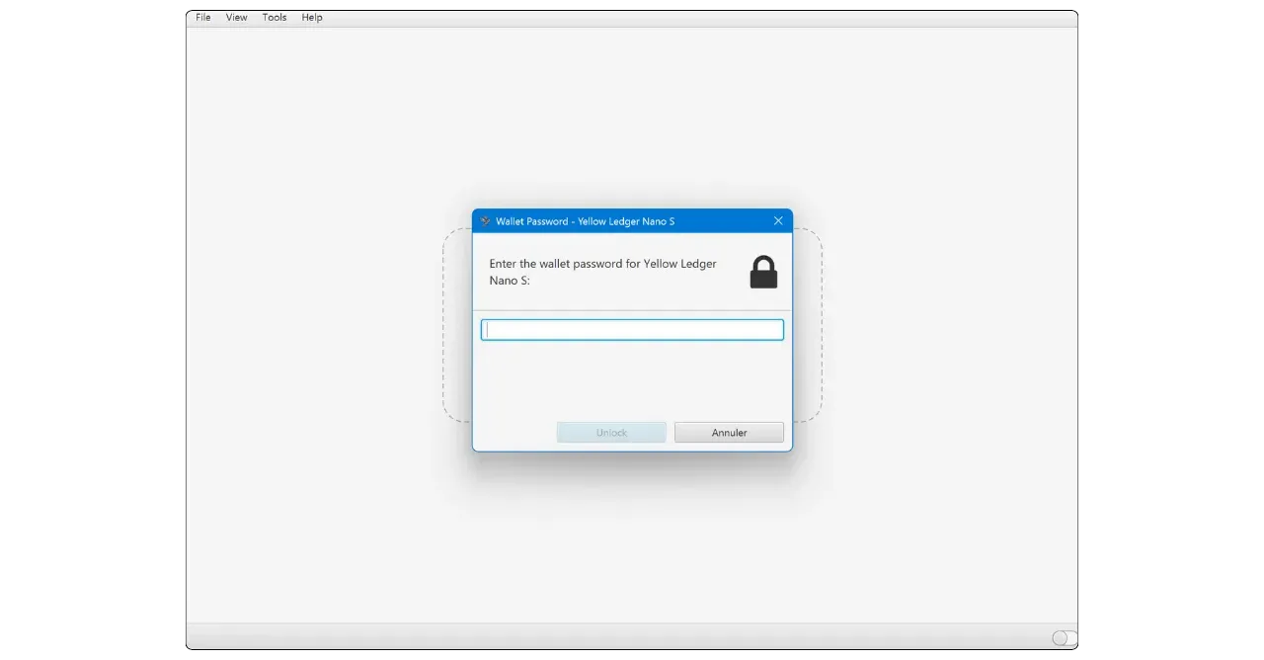Click the separator line above password field
Screen dimensions: 1264x660
(632, 310)
